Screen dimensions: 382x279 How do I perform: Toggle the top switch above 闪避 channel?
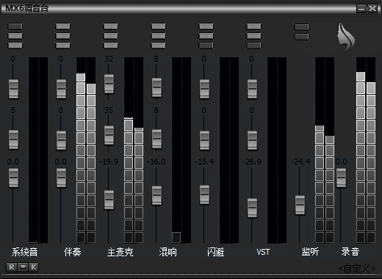pos(206,26)
